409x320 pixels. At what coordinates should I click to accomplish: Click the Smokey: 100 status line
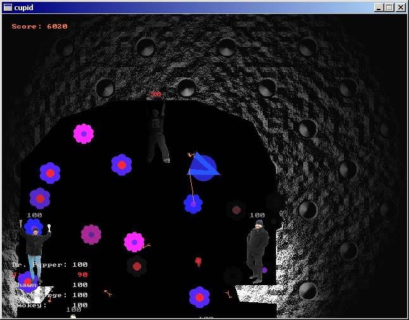click(51, 305)
